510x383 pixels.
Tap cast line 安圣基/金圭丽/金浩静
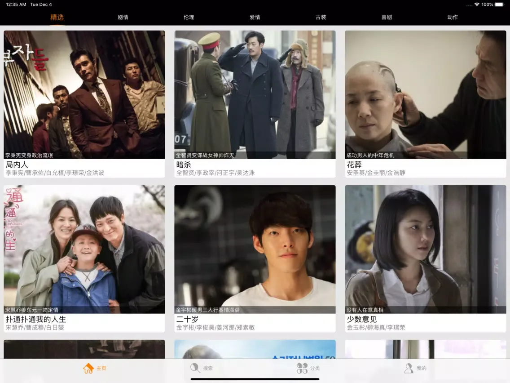(x=376, y=173)
